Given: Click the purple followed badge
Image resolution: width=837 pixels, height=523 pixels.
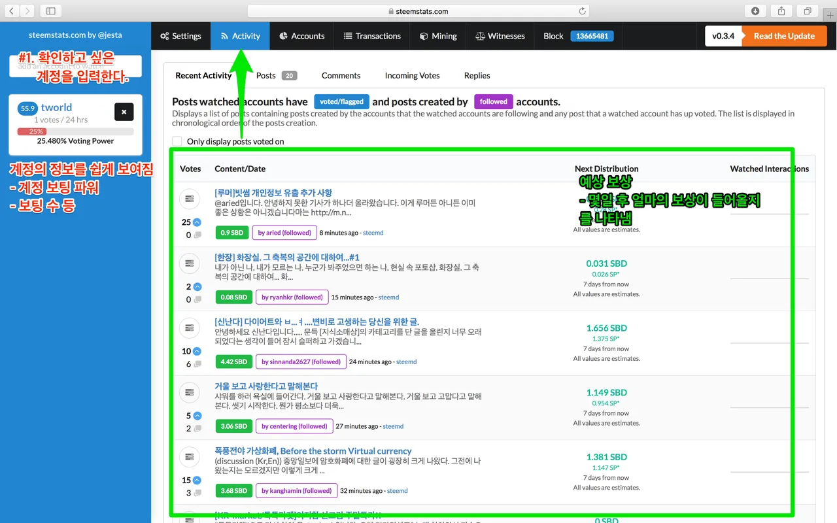Looking at the screenshot, I should 493,102.
